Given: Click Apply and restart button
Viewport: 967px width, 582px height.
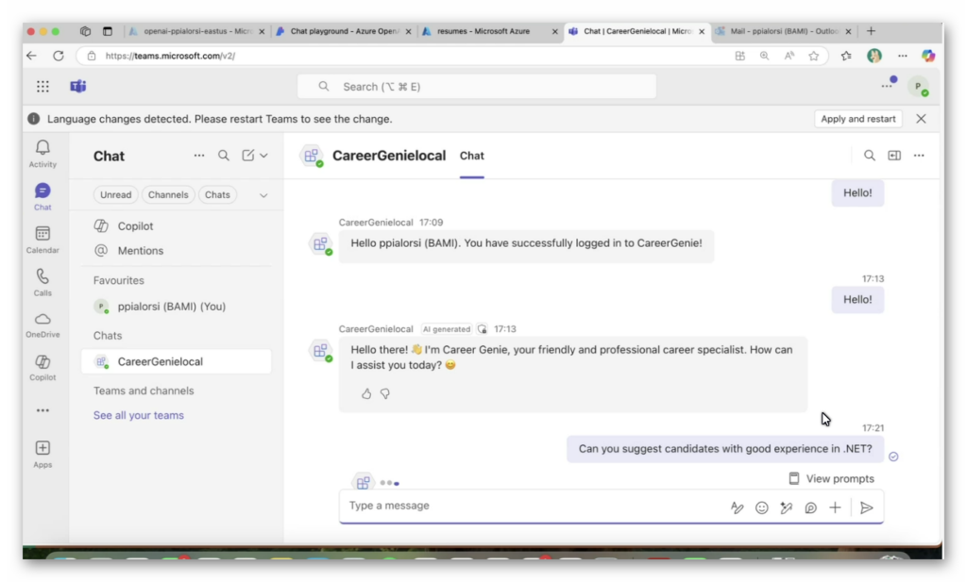Looking at the screenshot, I should [x=857, y=119].
